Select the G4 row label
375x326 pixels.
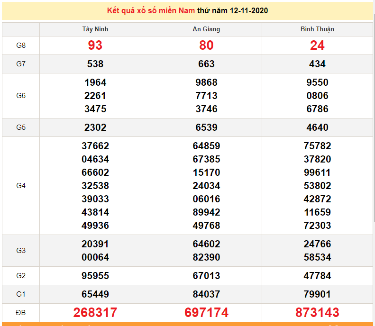[21, 186]
